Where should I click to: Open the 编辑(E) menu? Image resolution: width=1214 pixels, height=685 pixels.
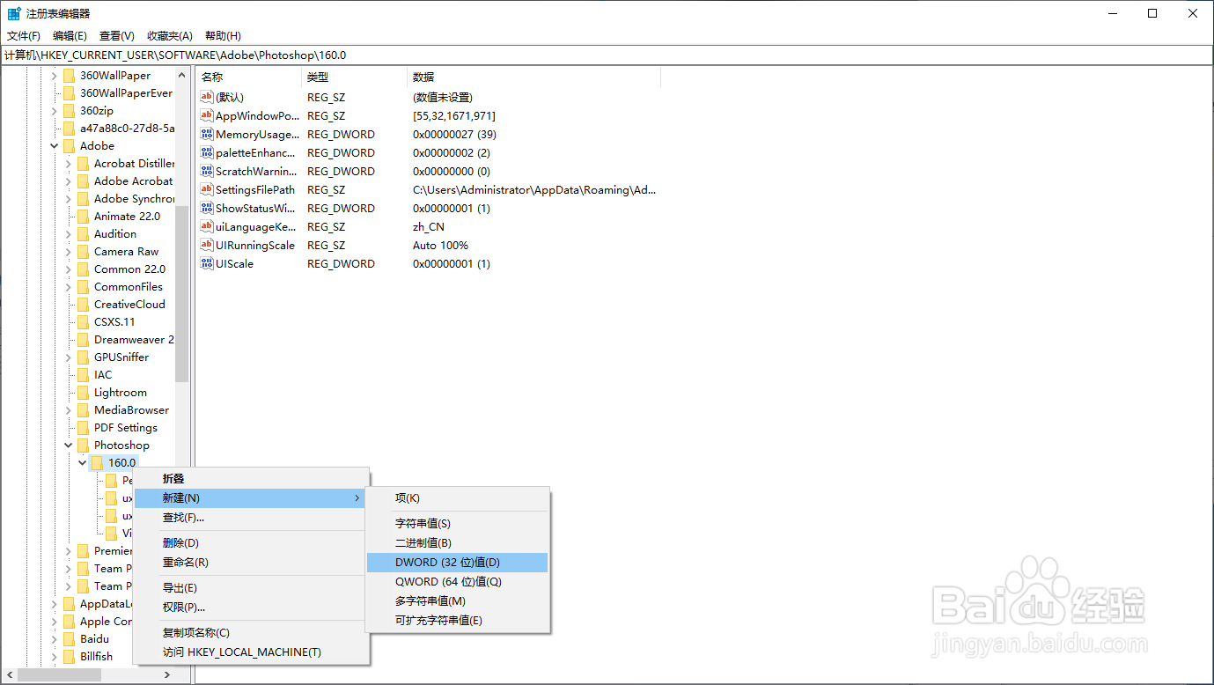[x=70, y=35]
